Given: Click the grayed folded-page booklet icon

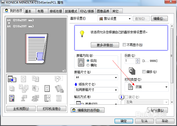Looking at the screenshot, I should click(59, 79).
